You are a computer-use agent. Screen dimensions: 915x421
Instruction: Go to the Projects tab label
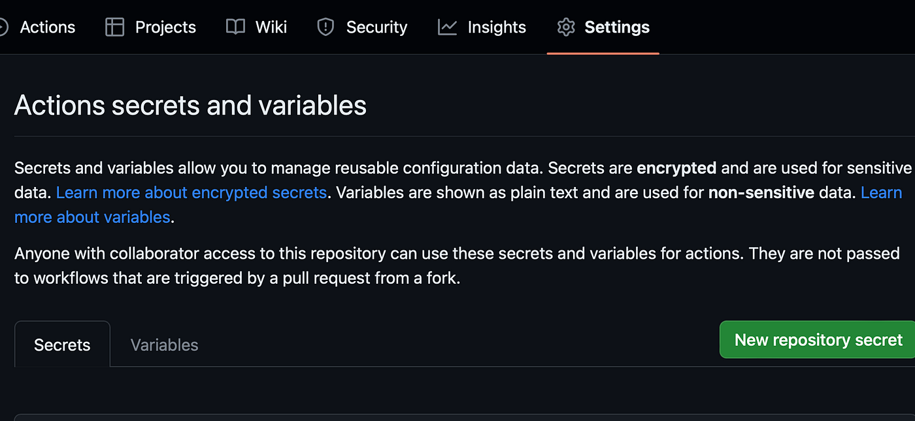[165, 27]
